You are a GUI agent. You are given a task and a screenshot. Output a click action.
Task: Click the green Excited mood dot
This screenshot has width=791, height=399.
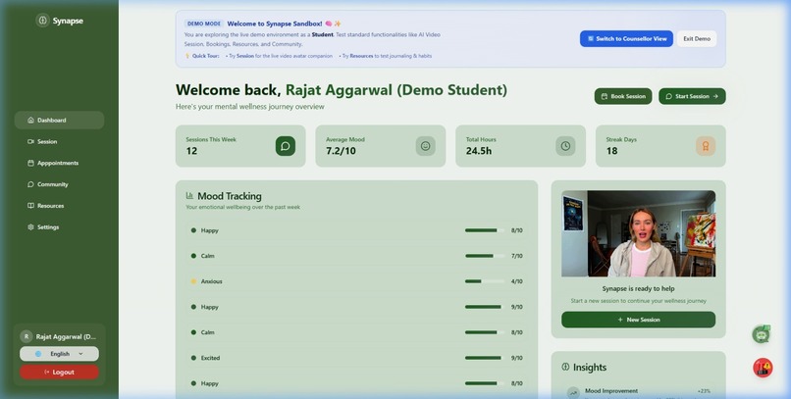click(193, 358)
